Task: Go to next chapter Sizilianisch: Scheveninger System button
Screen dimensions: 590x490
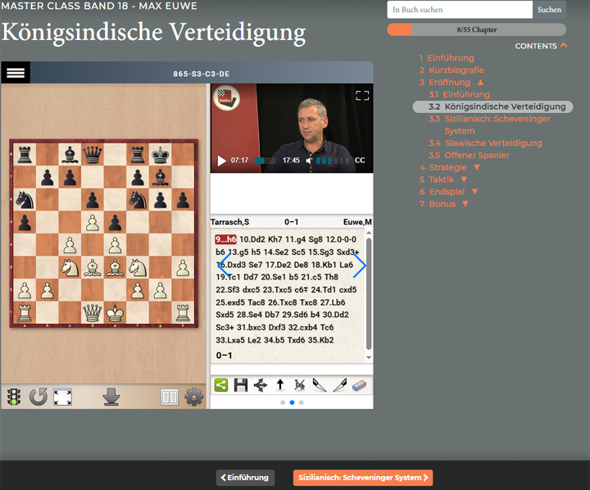Action: 362,478
